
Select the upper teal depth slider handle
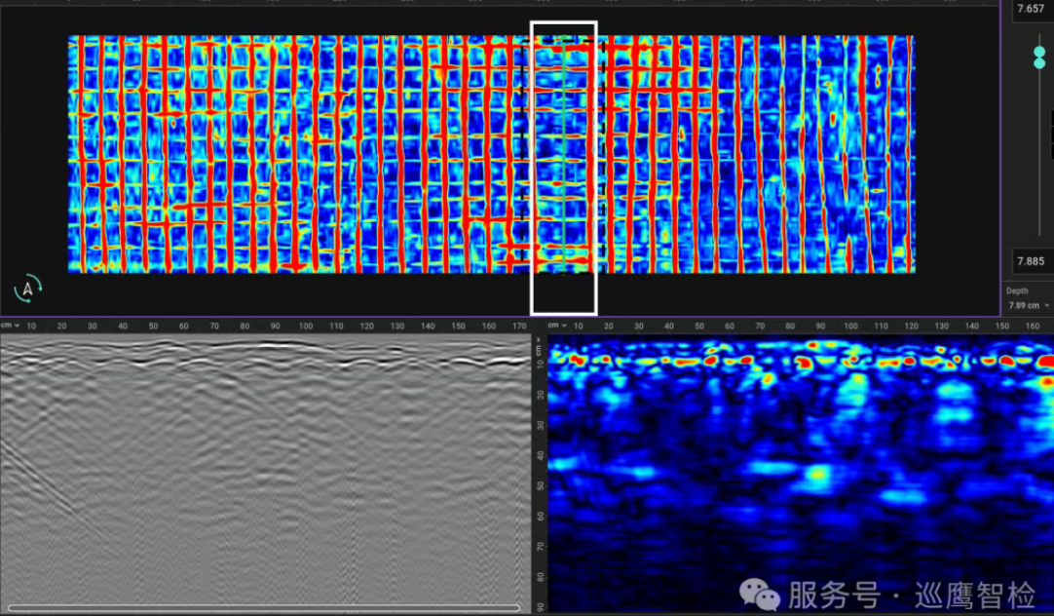click(1039, 52)
